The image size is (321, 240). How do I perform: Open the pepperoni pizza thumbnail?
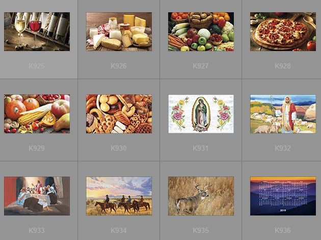(x=283, y=32)
